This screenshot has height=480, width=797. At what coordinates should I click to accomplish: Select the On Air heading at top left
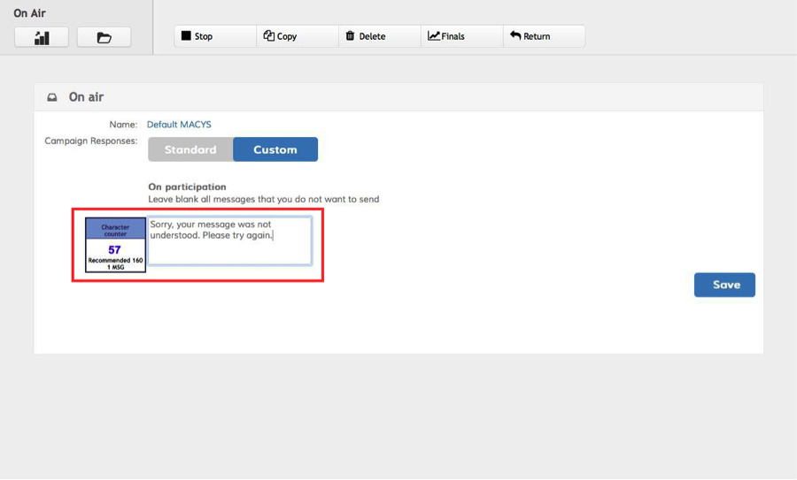tap(29, 13)
